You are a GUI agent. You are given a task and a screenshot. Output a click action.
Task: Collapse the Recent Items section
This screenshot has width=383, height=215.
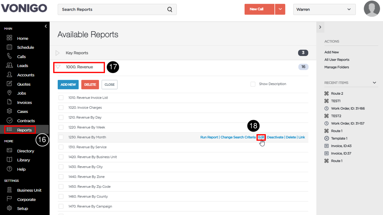(374, 83)
